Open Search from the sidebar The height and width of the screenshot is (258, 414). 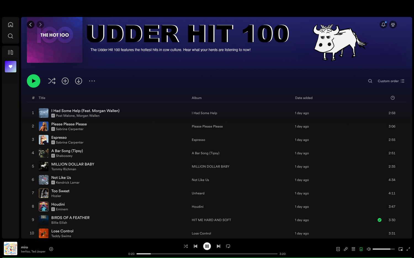10,36
